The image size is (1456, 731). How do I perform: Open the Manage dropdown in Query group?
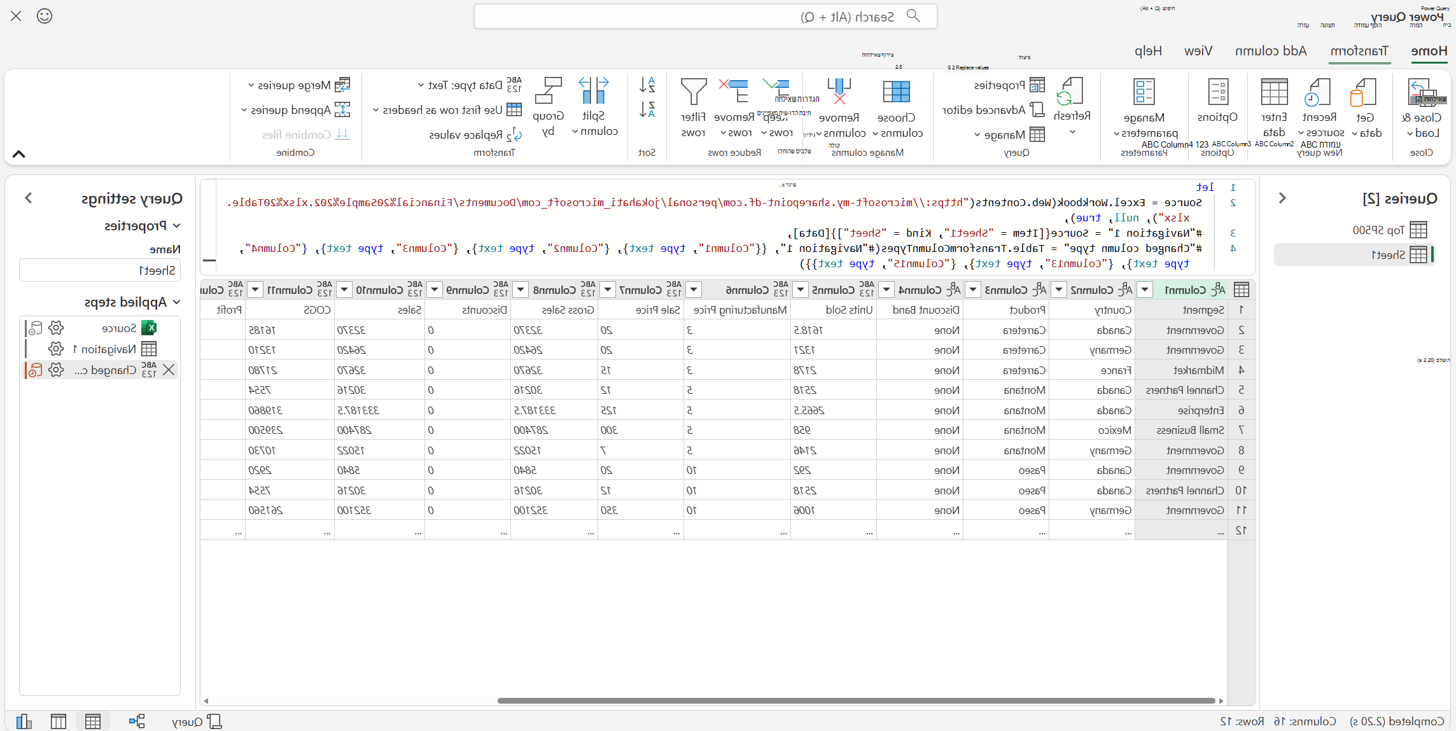coord(1009,135)
